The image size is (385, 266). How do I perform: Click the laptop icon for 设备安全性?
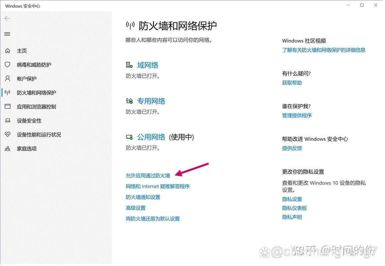[x=8, y=120]
